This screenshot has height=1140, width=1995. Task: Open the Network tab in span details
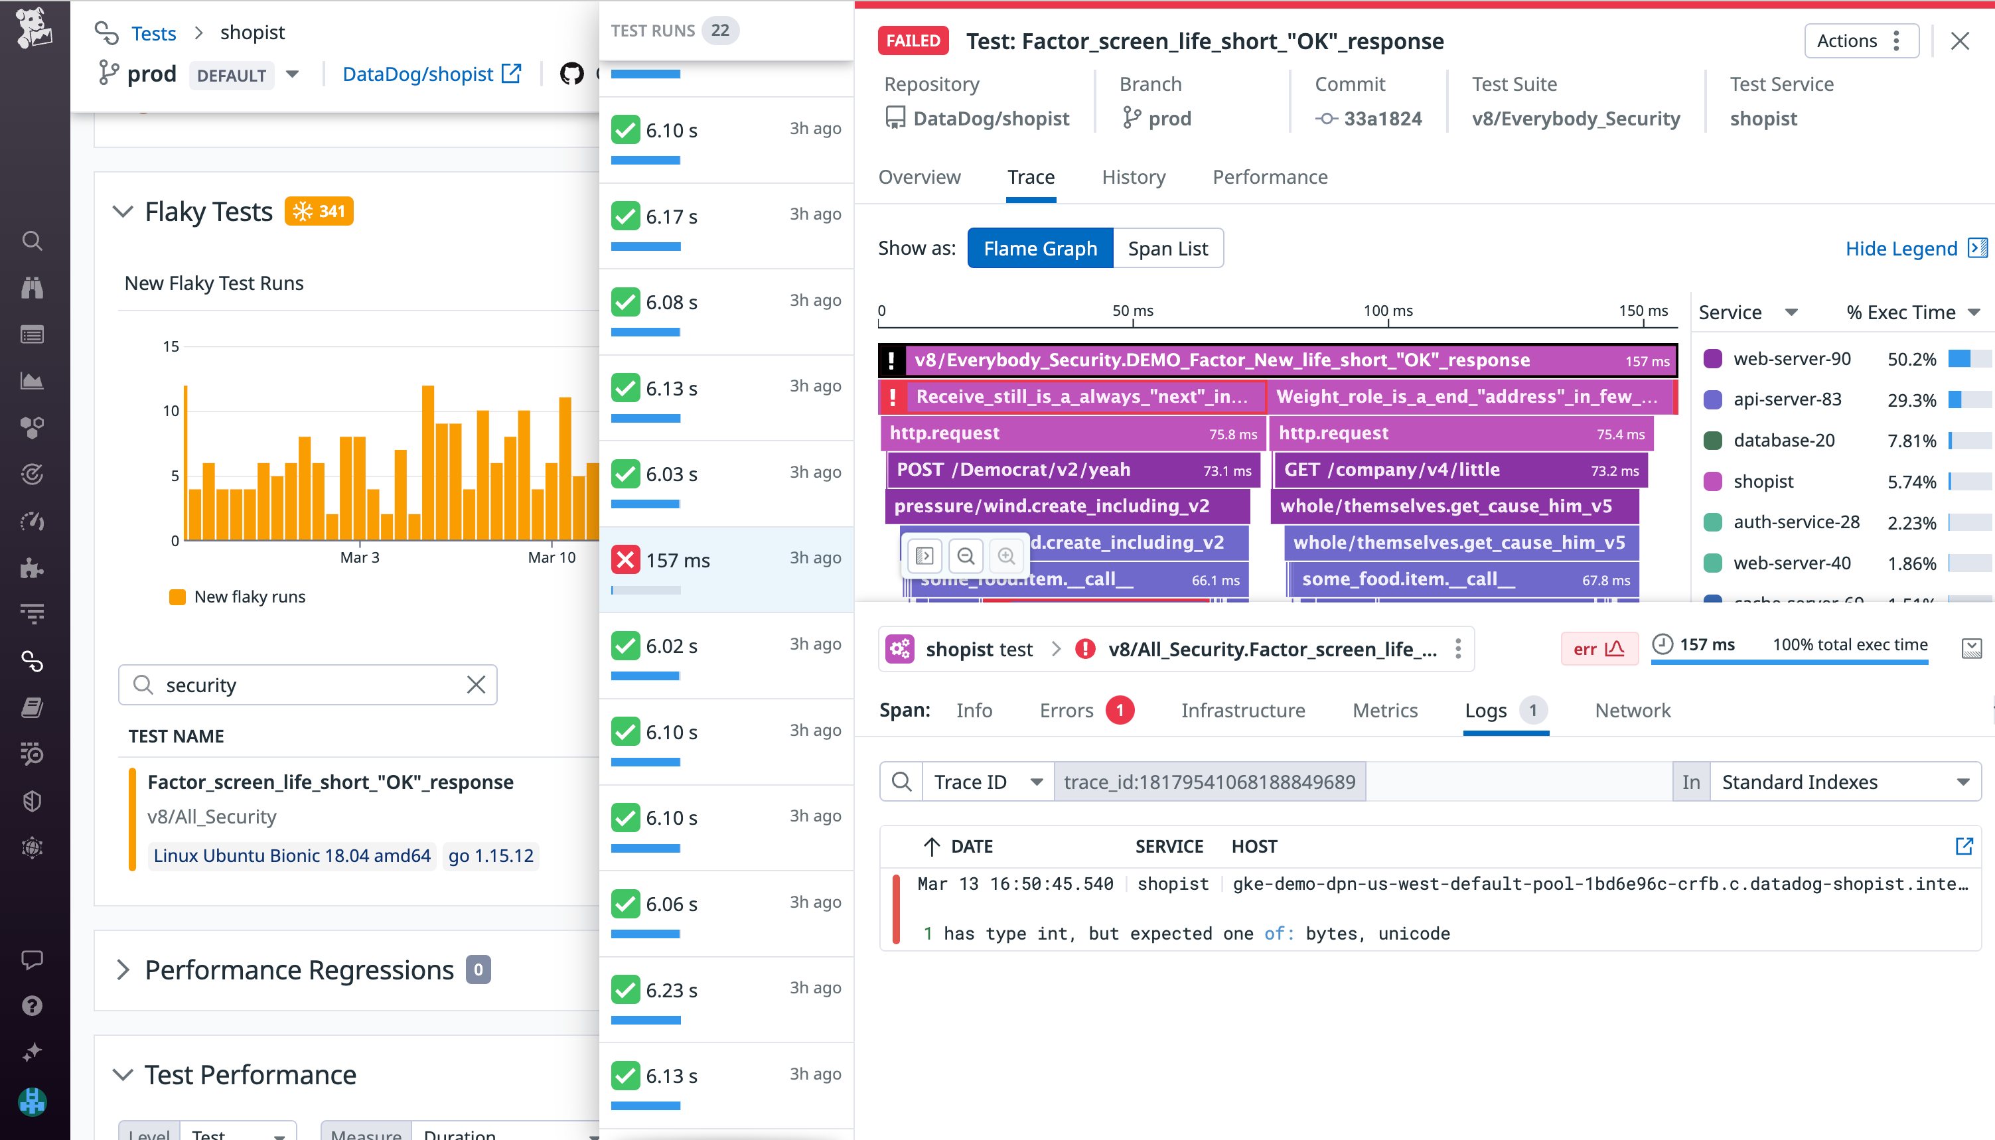tap(1632, 710)
